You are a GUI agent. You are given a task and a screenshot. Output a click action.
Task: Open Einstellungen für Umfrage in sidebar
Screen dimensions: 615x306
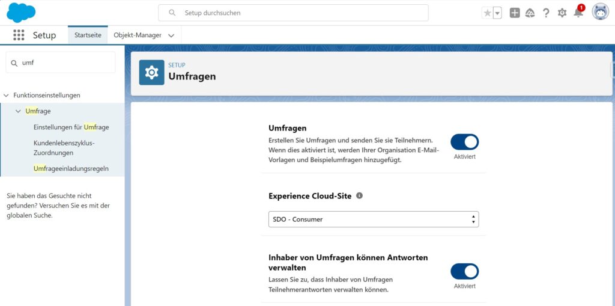71,127
